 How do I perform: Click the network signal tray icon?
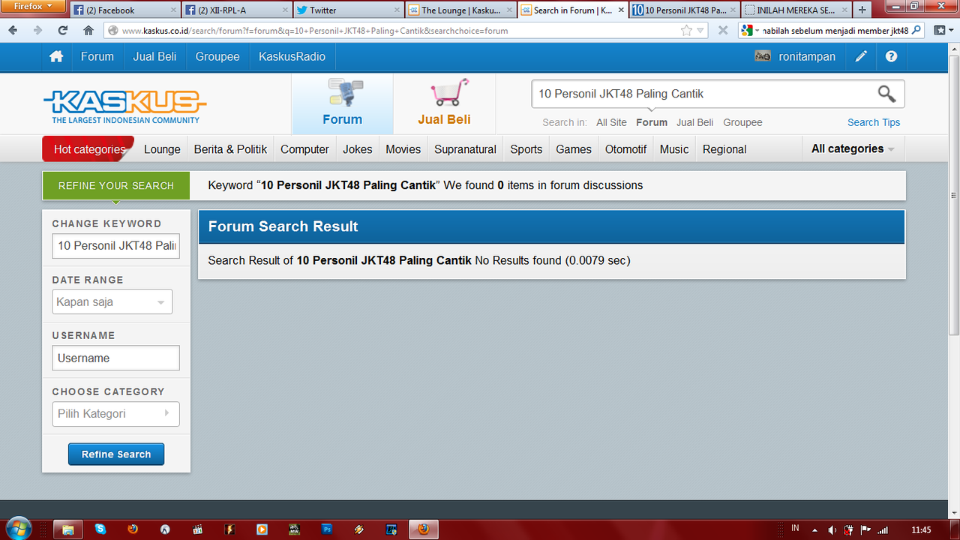882,530
